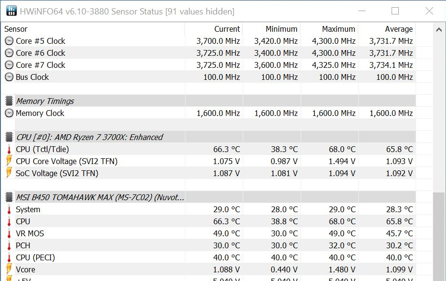Click the thermometer icon in the motherboard CPU row
This screenshot has height=281, width=446.
coord(9,221)
